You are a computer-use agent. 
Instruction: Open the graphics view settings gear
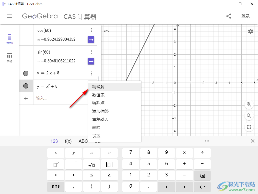coord(250,31)
